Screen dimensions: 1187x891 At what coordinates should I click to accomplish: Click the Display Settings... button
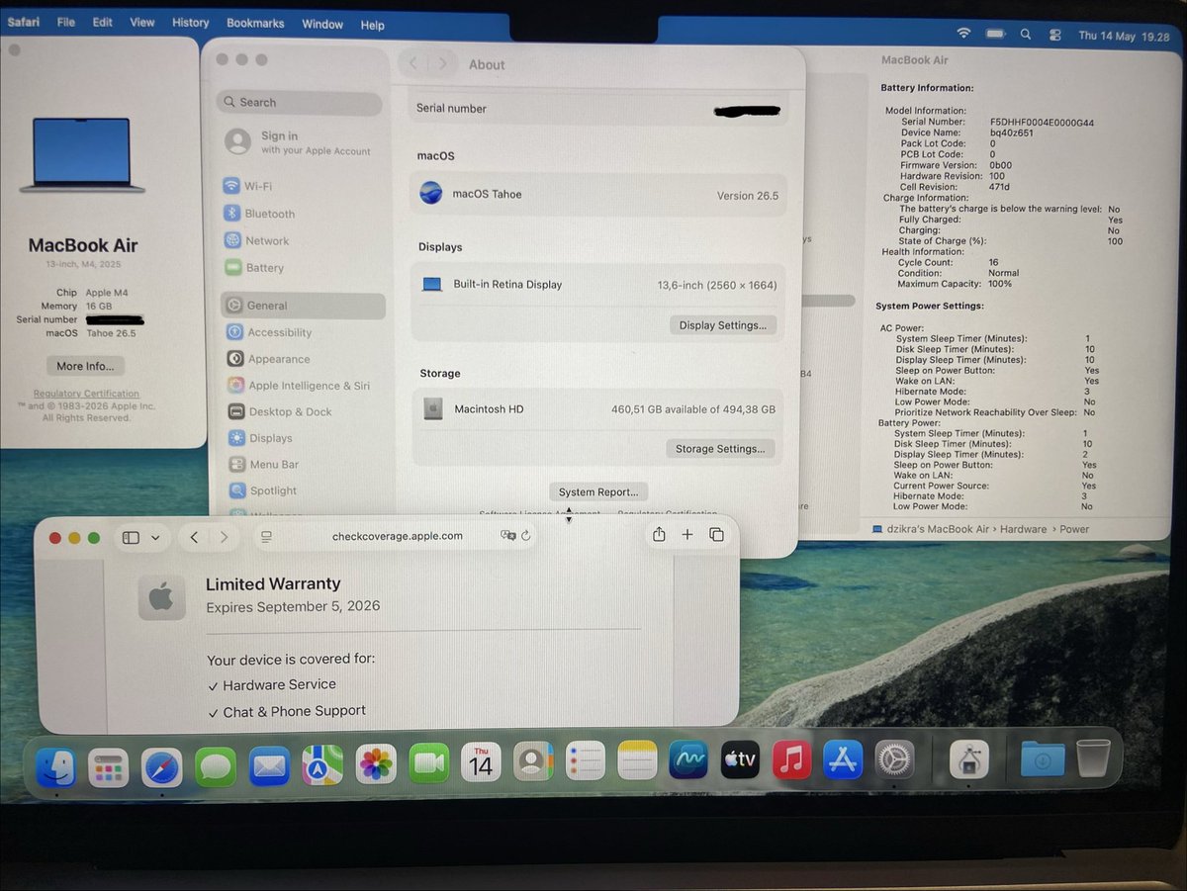[723, 325]
